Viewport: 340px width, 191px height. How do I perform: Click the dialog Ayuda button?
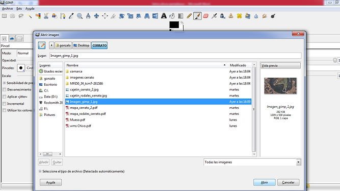[x=50, y=182]
